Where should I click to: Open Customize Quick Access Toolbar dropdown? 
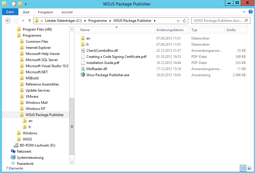coord(26,4)
